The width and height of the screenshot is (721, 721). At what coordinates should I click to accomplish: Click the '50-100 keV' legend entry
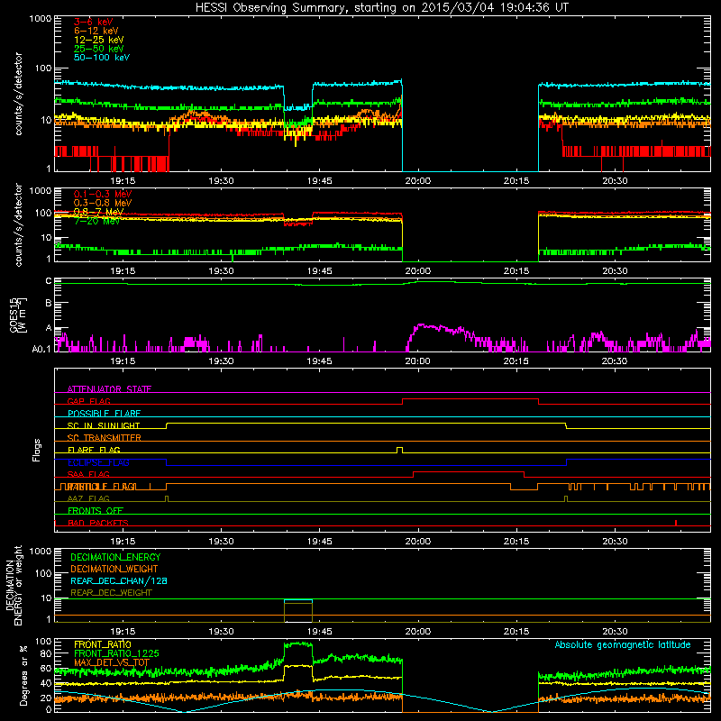click(102, 58)
